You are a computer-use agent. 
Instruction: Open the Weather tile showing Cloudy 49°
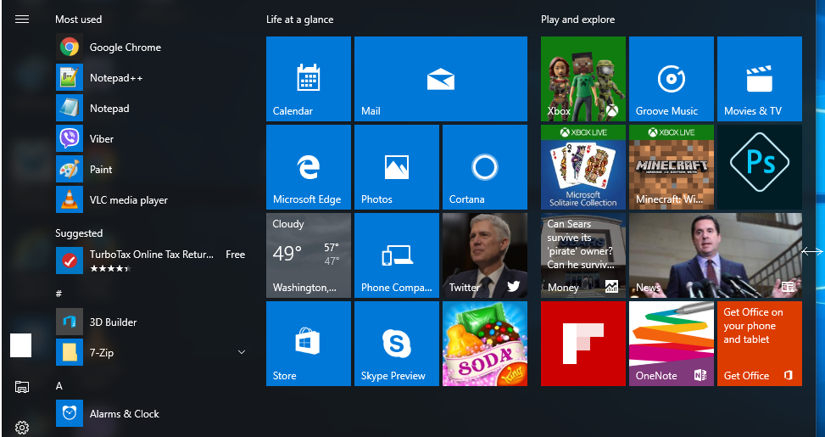pyautogui.click(x=309, y=255)
